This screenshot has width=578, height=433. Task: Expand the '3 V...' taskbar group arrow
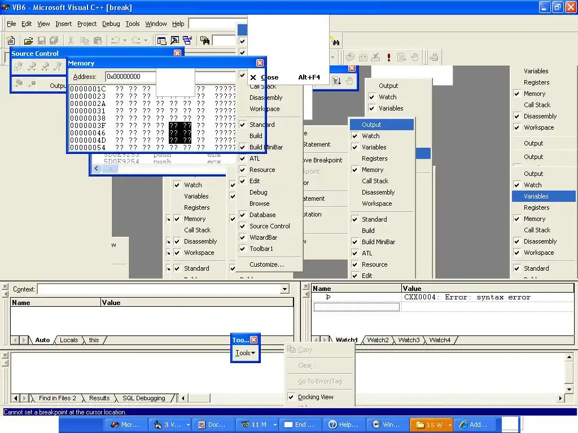coord(188,425)
